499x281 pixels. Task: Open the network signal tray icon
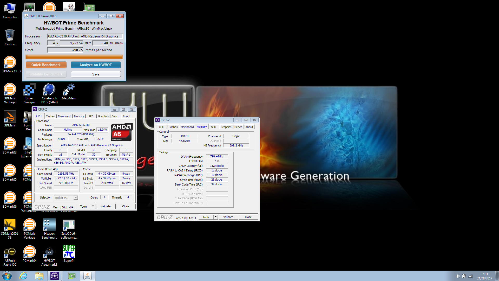[470, 276]
